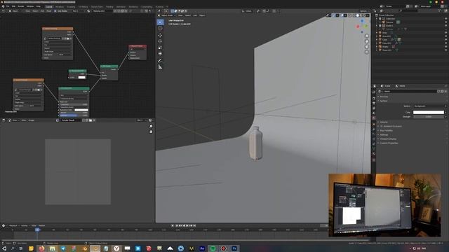Hide Cube using its outliner eye icon
Image resolution: width=449 pixels, height=252 pixels.
[446, 40]
